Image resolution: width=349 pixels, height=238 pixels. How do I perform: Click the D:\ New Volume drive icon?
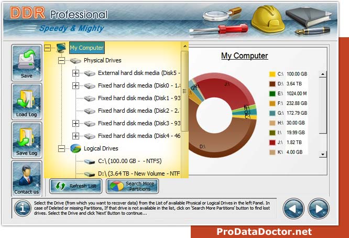pos(90,174)
